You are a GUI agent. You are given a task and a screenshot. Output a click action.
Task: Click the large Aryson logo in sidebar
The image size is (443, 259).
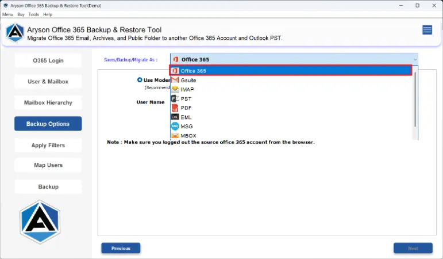point(40,222)
